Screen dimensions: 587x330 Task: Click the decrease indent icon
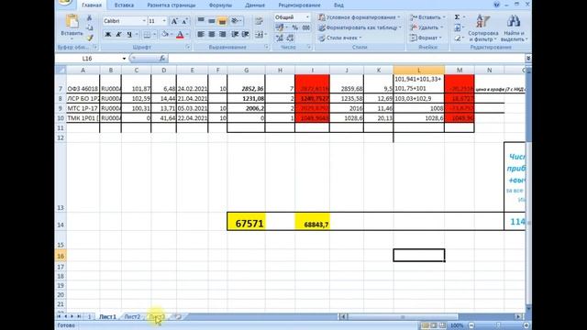coord(235,35)
